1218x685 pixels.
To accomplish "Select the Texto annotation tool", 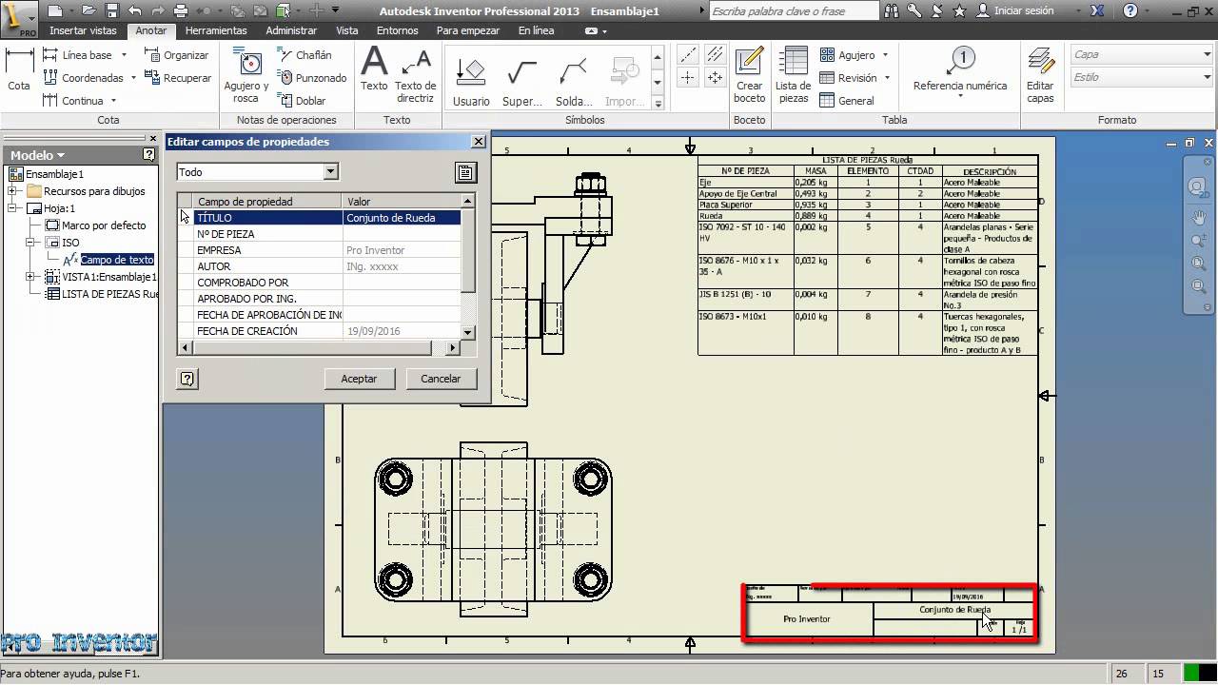I will 374,68.
